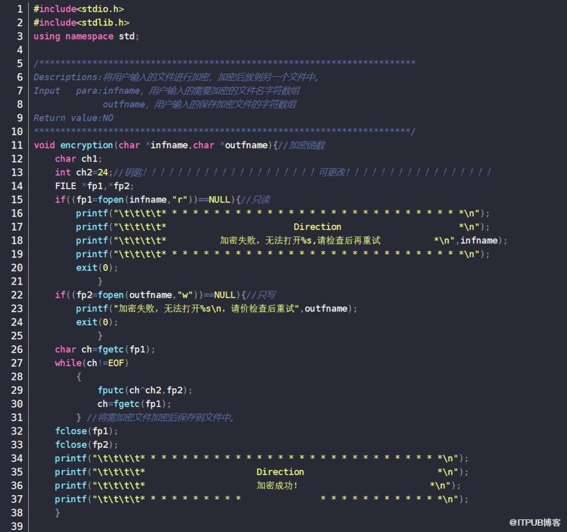Click line number 27 in the gutter
567x532 pixels.
17,363
